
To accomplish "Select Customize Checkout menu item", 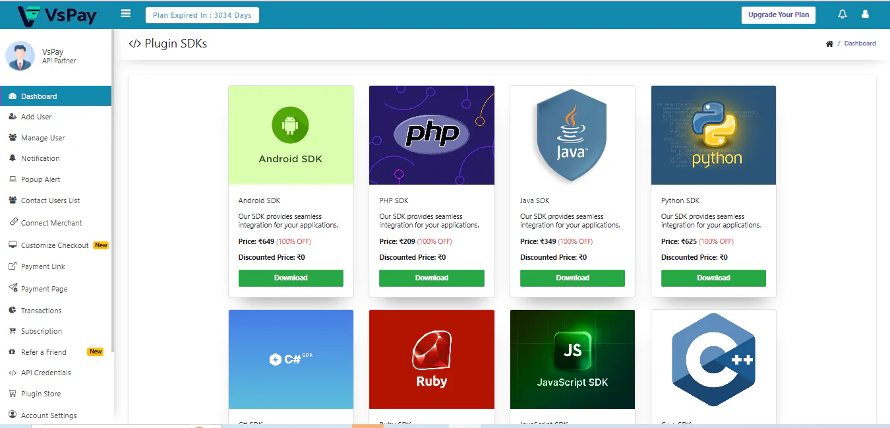I will click(55, 245).
